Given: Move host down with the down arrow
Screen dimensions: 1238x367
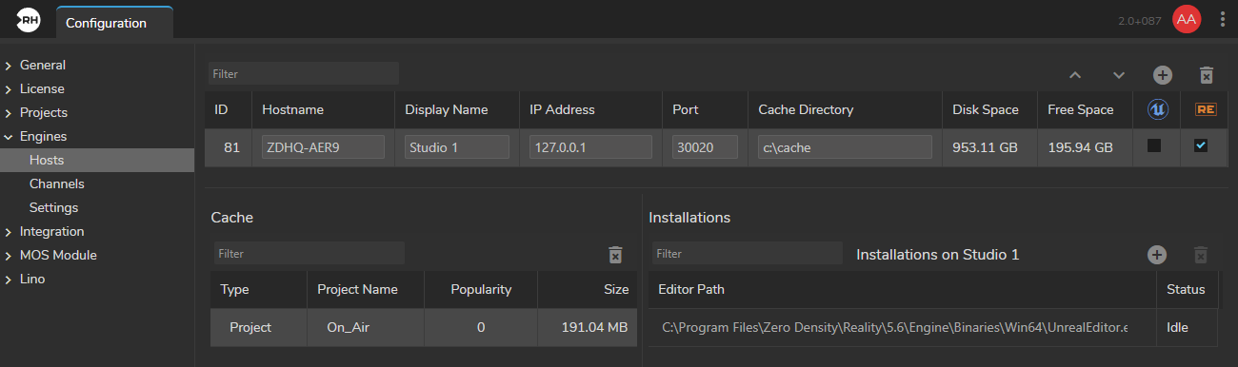Looking at the screenshot, I should click(1119, 74).
